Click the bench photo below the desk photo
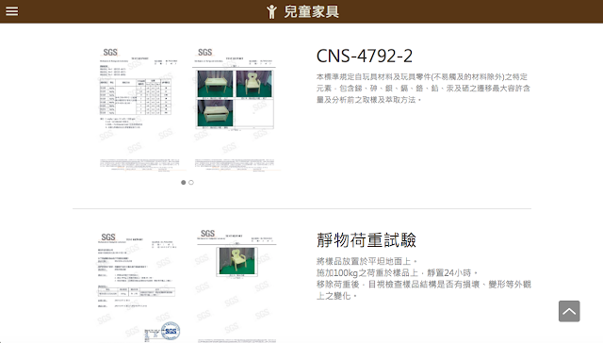This screenshot has height=343, width=603. [x=215, y=113]
